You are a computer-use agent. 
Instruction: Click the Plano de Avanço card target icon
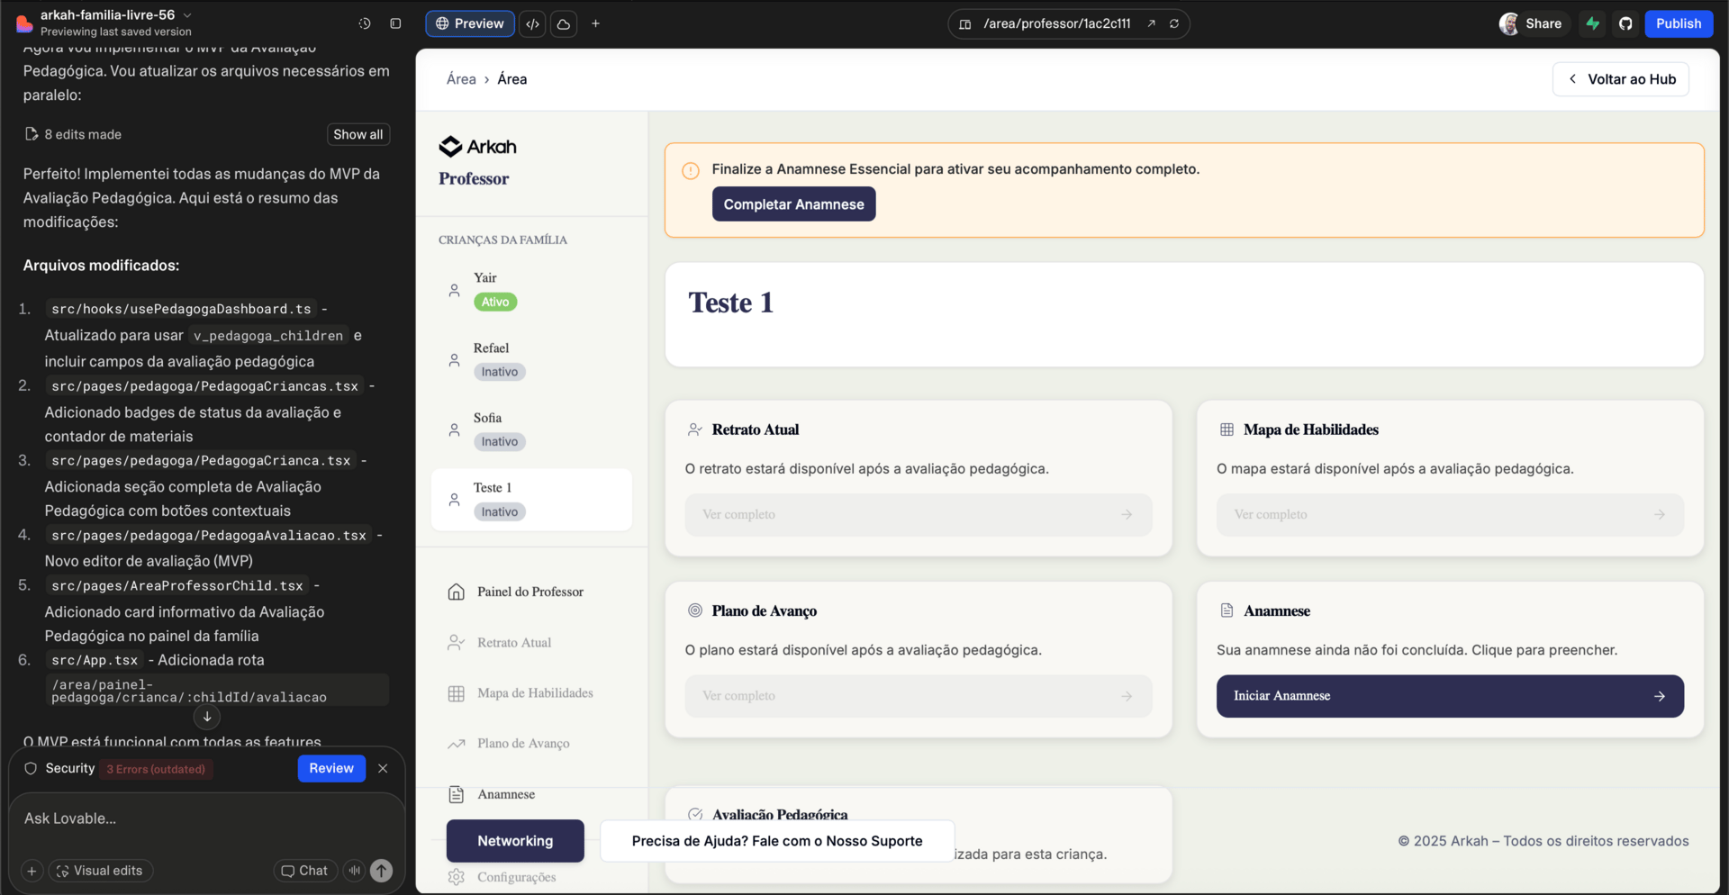(x=695, y=610)
